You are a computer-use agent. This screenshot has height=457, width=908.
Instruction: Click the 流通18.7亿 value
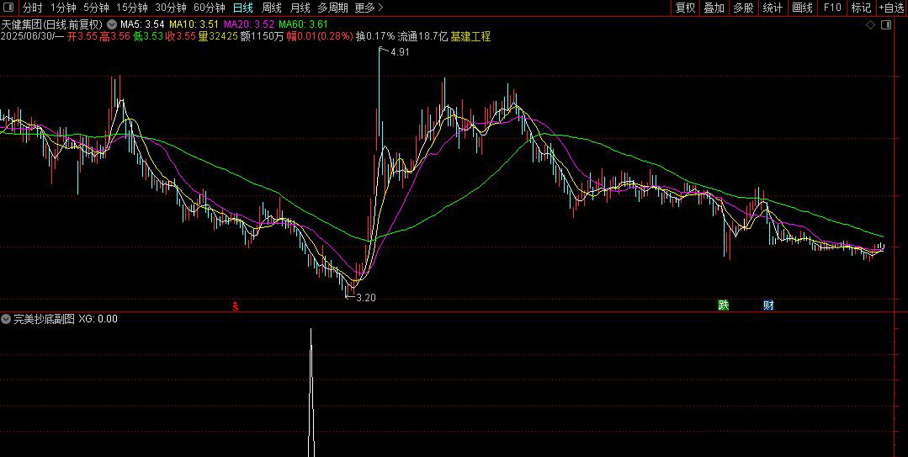pyautogui.click(x=422, y=36)
